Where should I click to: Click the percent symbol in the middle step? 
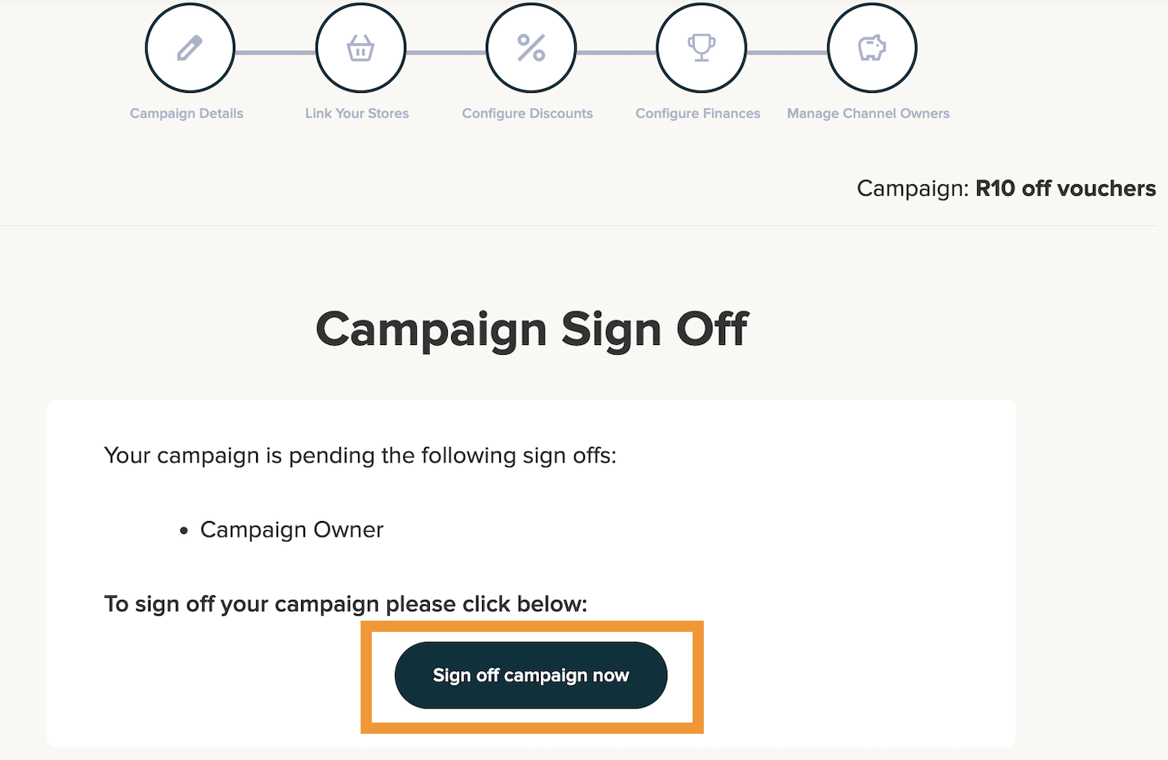[530, 47]
